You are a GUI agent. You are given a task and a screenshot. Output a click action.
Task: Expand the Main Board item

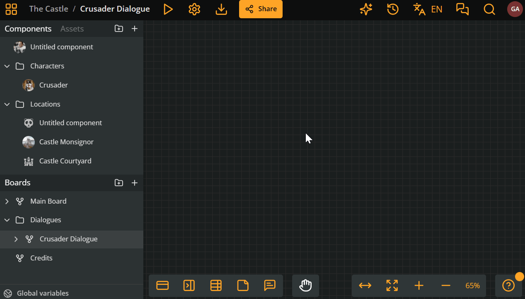[x=7, y=201]
